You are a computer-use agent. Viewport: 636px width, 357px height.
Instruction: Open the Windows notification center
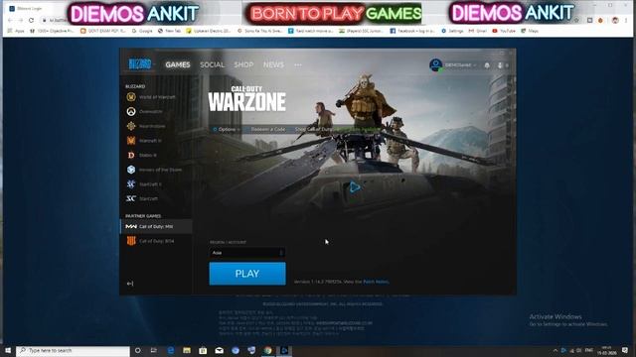(625, 350)
